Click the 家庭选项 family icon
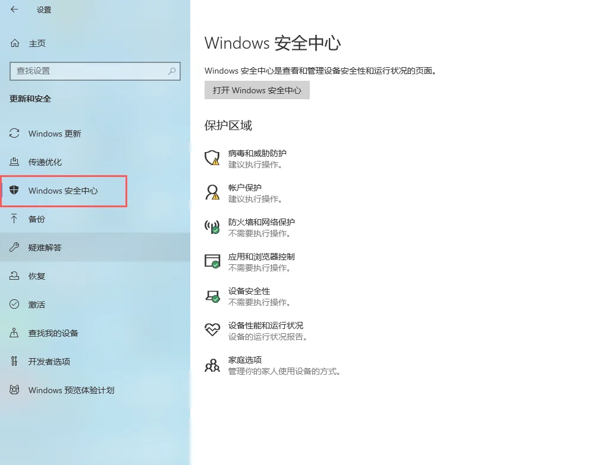The image size is (600, 465). (x=212, y=365)
